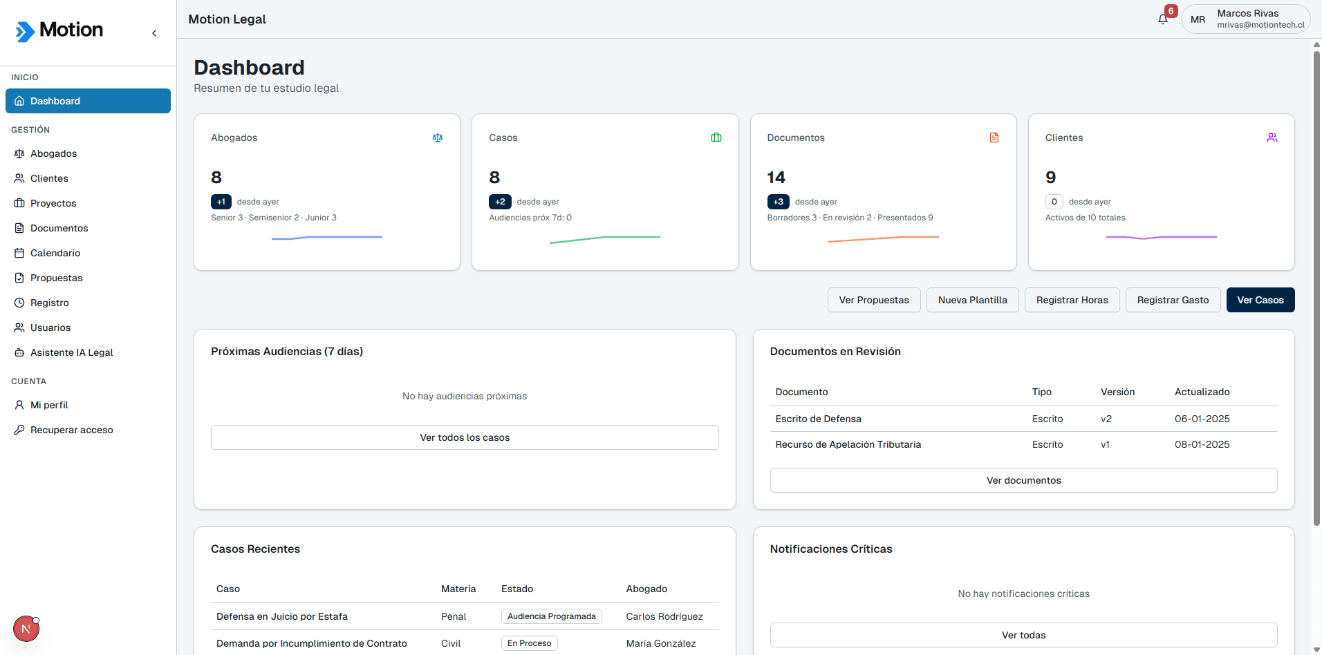Click the page vertical scrollbar
This screenshot has height=655, width=1322.
coord(1316,276)
